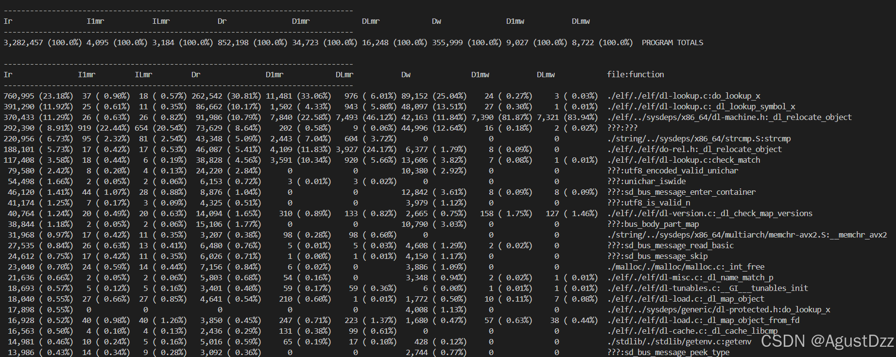Viewport: 896px width, 357px height.
Task: Click the strcmp.S:strcmp function entry
Action: tap(699, 139)
